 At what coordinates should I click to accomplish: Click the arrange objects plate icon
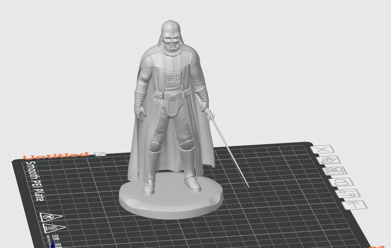335,171
